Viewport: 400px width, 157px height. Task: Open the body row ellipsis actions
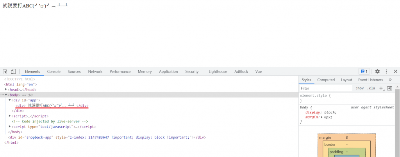pos(2,95)
